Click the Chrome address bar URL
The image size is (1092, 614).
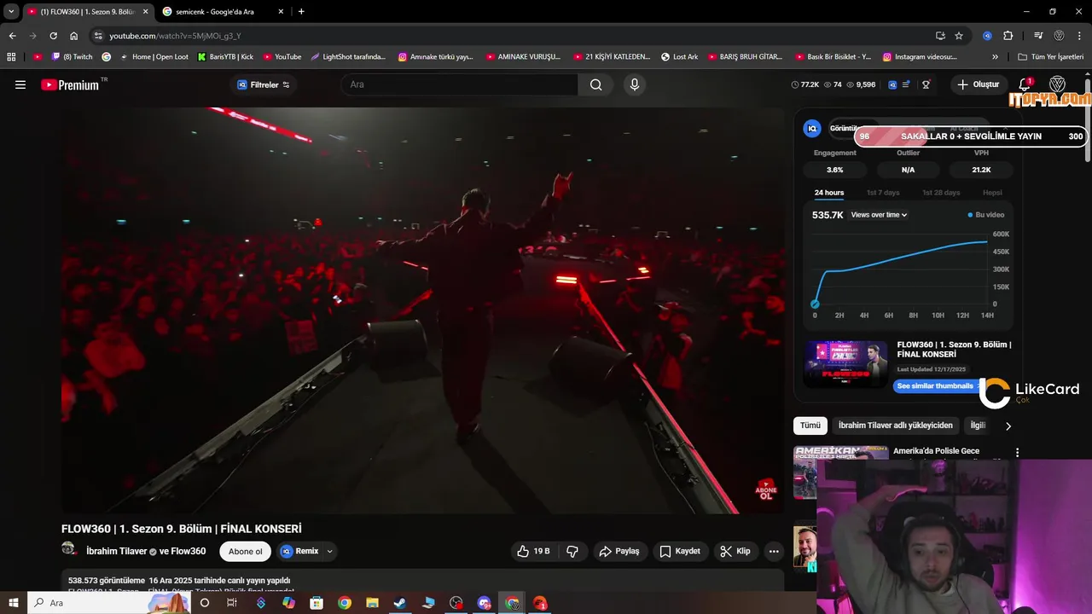click(x=175, y=36)
